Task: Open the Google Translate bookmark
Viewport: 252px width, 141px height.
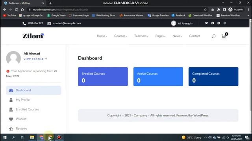Action: point(158,16)
